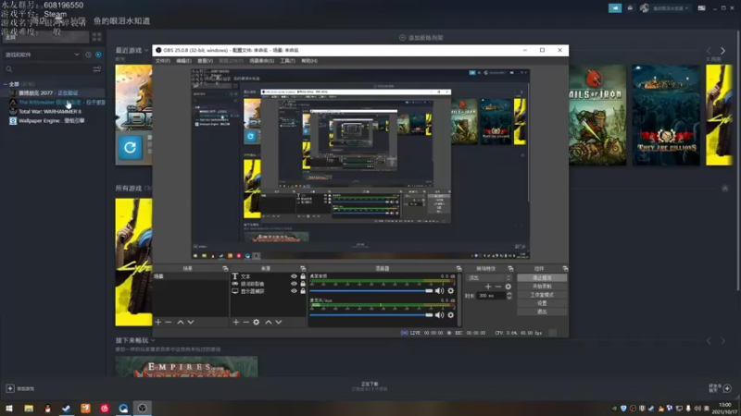Viewport: 741px width, 416px height.
Task: Open Steam from the Windows taskbar
Action: click(x=66, y=408)
